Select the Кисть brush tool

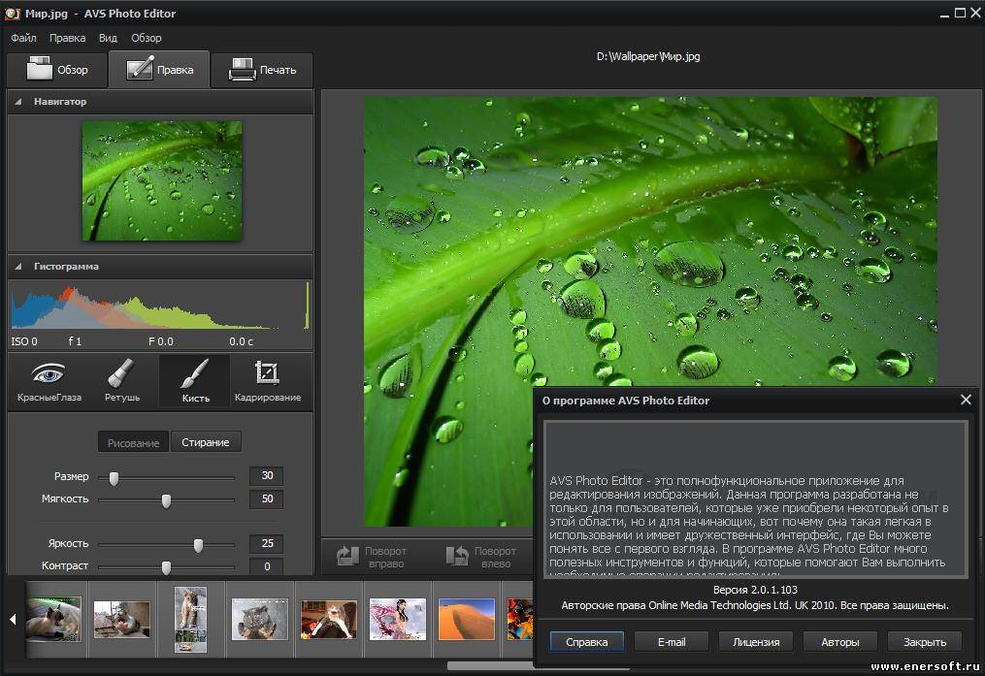195,380
